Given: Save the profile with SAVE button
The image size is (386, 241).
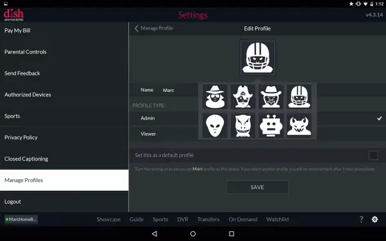Looking at the screenshot, I should tap(257, 187).
